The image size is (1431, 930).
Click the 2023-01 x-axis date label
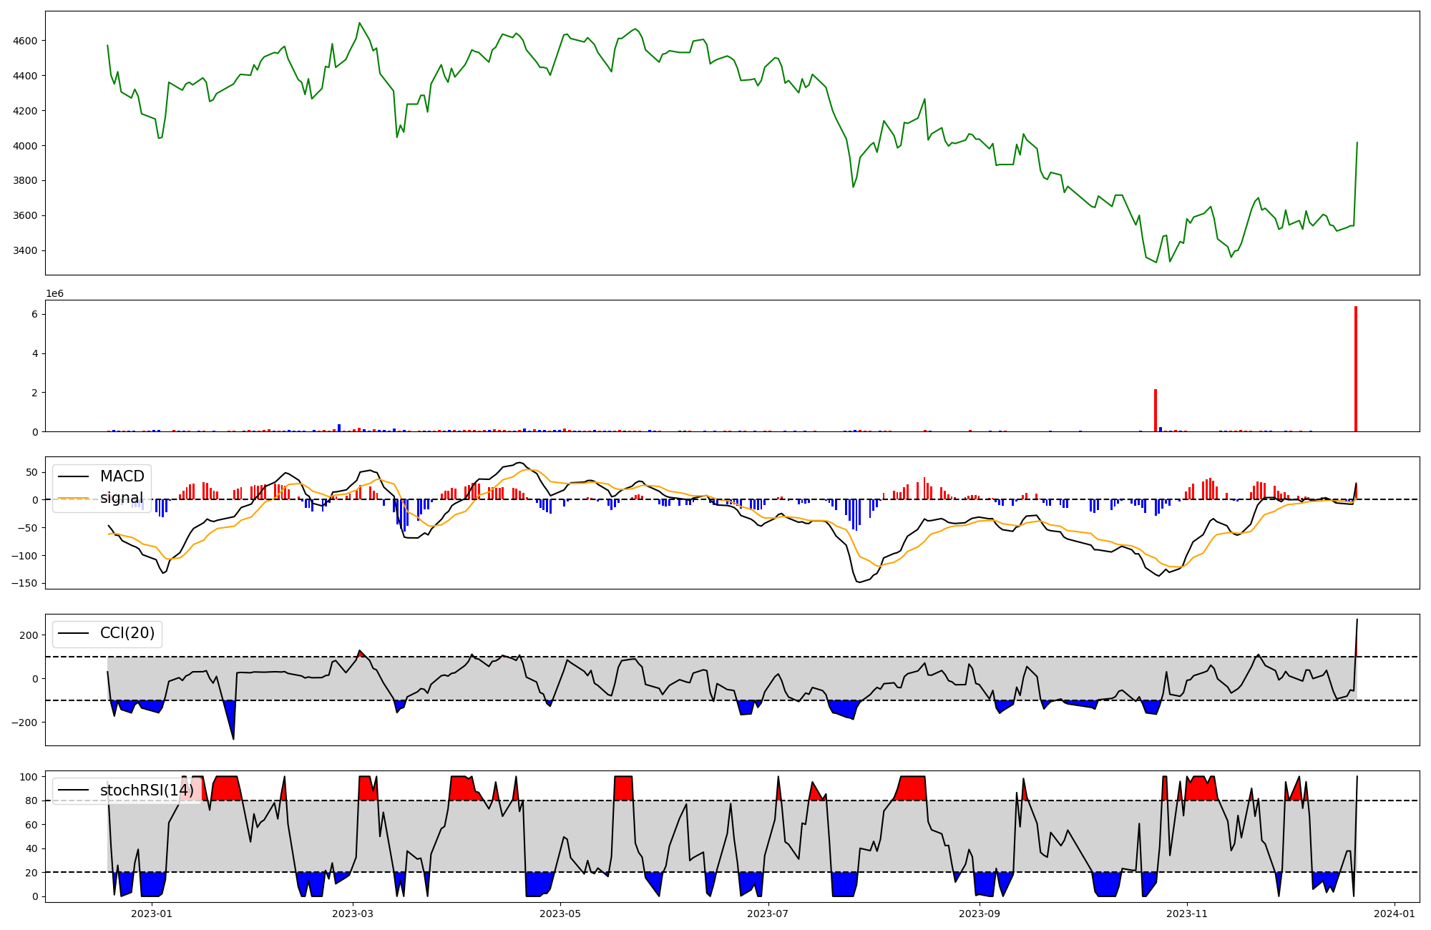(152, 914)
